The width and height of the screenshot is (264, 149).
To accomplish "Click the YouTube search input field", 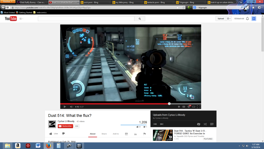I will (x=86, y=19).
